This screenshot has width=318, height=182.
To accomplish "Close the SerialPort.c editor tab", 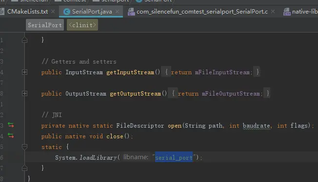I will coord(273,12).
